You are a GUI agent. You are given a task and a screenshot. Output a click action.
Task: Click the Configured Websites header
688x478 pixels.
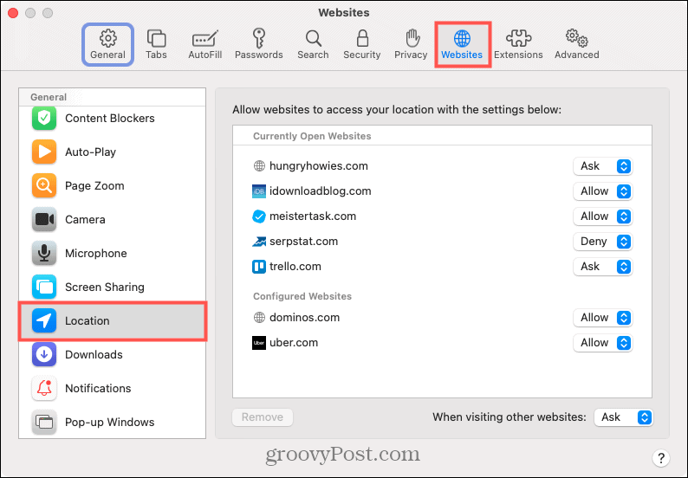tap(302, 296)
